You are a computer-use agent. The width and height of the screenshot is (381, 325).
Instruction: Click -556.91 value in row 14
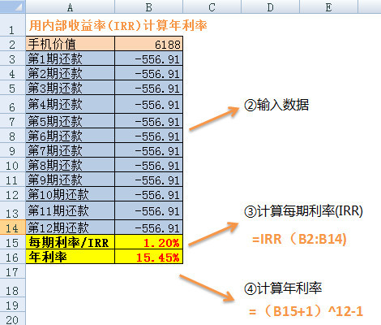coord(149,227)
